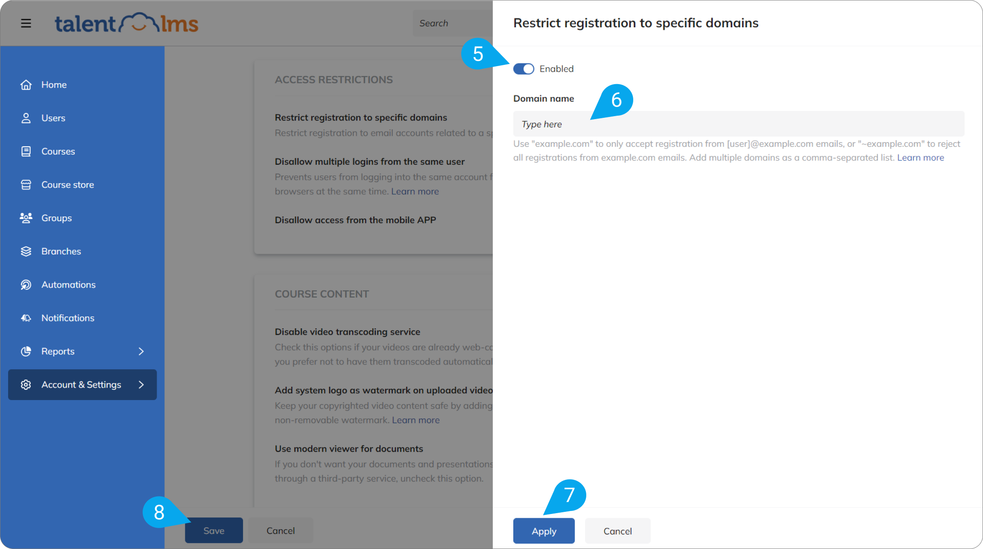Select the Notifications bell icon
Screen dimensions: 983x549
click(x=26, y=318)
